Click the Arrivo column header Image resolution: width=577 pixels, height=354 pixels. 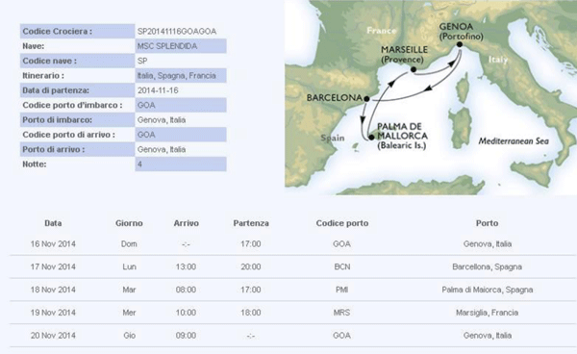[187, 223]
